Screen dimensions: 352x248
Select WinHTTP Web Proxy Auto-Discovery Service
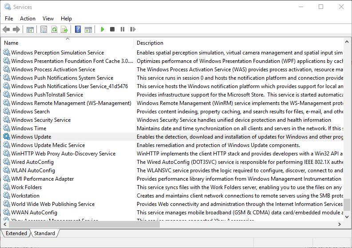(x=63, y=154)
